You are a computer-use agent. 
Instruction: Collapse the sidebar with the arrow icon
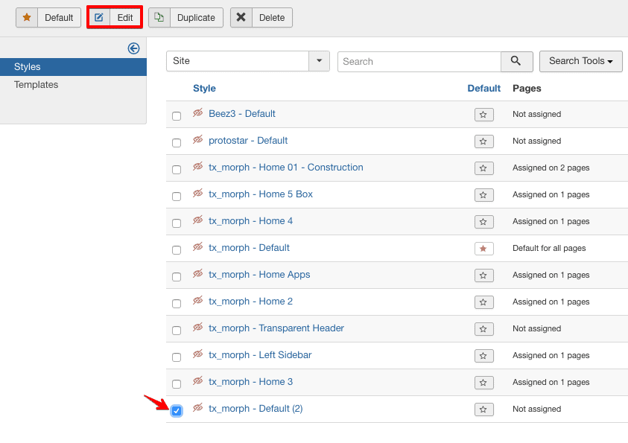134,48
